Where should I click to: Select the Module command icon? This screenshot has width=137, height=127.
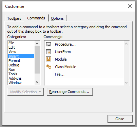tap(48, 59)
